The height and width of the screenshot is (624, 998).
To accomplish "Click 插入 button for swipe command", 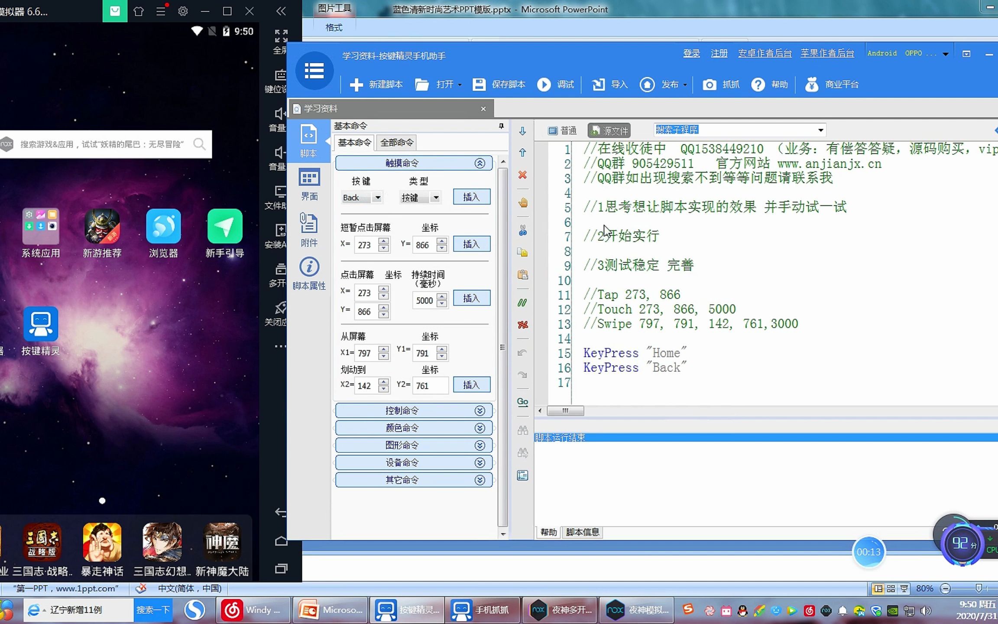I will 471,385.
